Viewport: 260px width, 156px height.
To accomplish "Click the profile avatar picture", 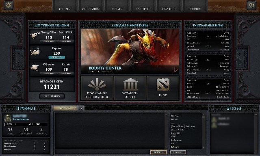I will pos(8,118).
